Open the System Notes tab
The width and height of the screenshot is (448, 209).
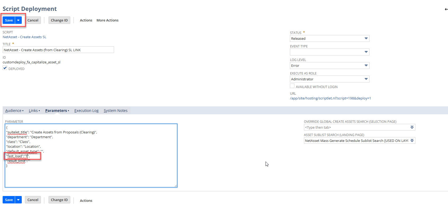pos(115,111)
